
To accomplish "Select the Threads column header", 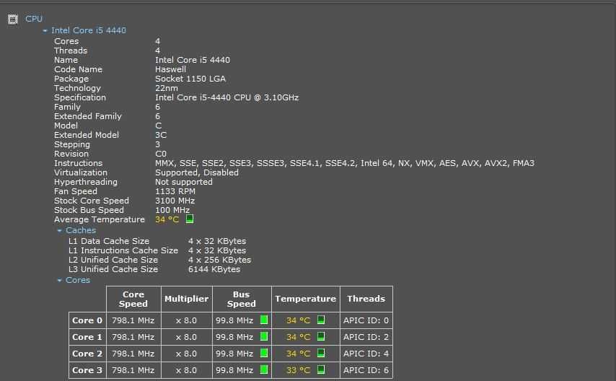I will (x=366, y=299).
